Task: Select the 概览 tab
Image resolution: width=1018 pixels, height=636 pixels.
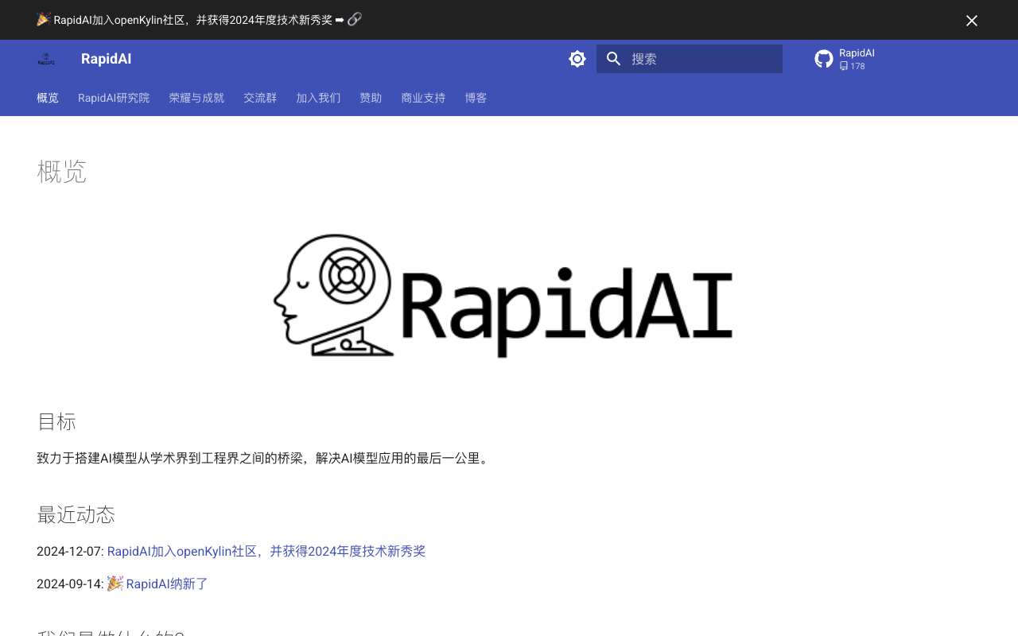Action: [x=48, y=98]
